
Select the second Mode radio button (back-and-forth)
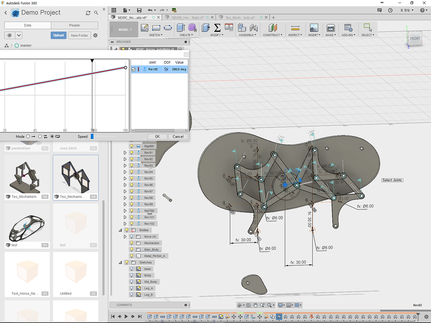tap(40, 137)
